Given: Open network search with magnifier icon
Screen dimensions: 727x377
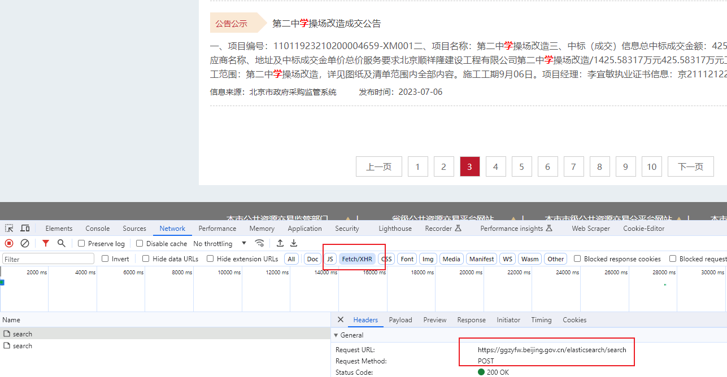Looking at the screenshot, I should pyautogui.click(x=62, y=243).
